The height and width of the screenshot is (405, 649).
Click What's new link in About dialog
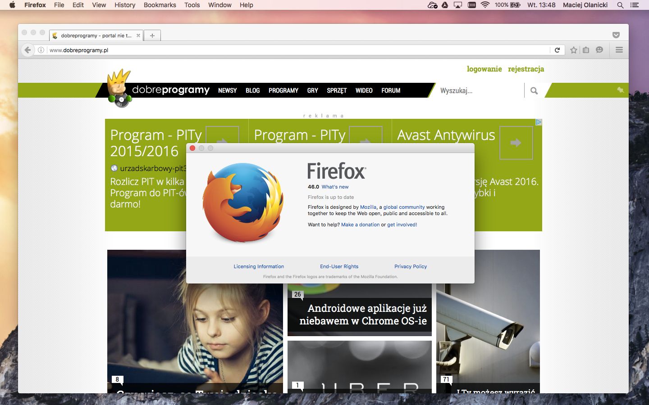tap(335, 187)
